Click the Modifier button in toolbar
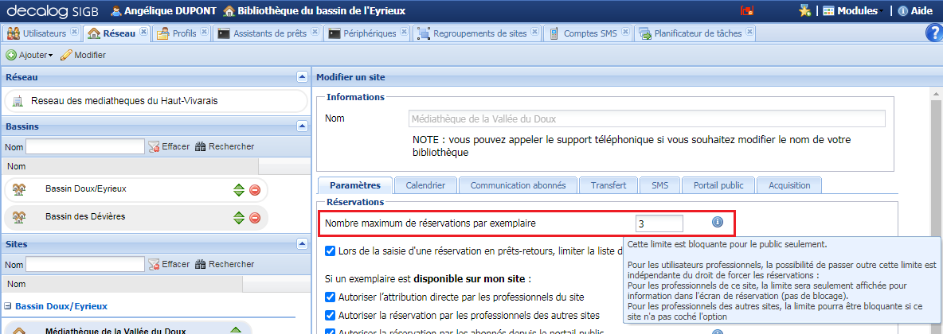Viewport: 943px width, 334px height. [x=83, y=55]
